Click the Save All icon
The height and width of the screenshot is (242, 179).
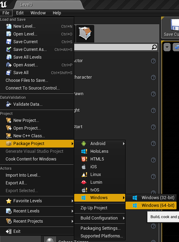[x=9, y=73]
